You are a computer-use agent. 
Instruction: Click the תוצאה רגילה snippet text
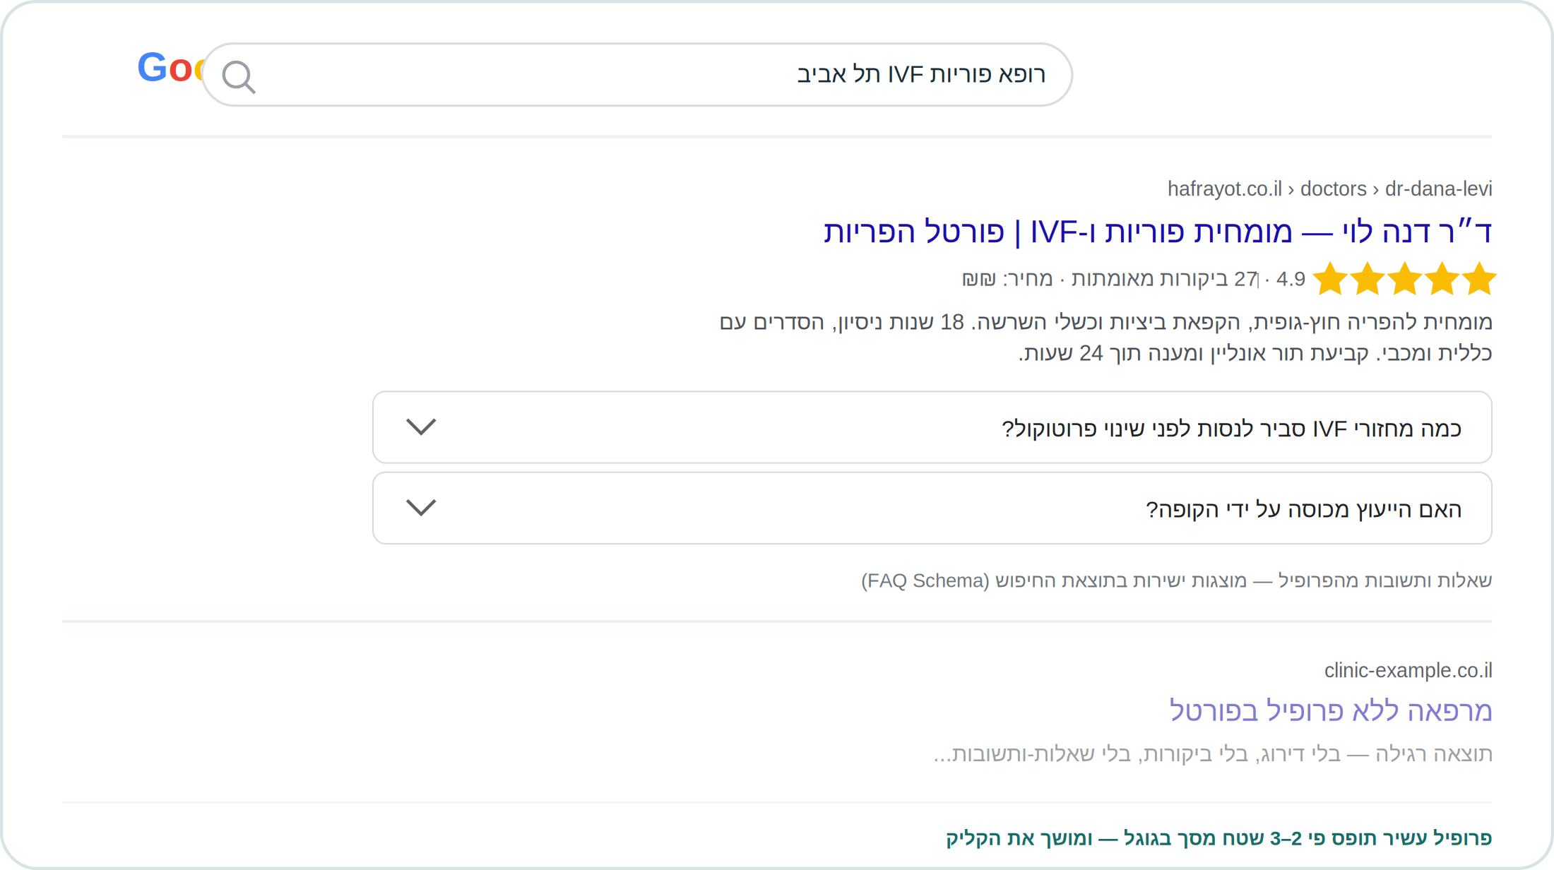(1212, 753)
